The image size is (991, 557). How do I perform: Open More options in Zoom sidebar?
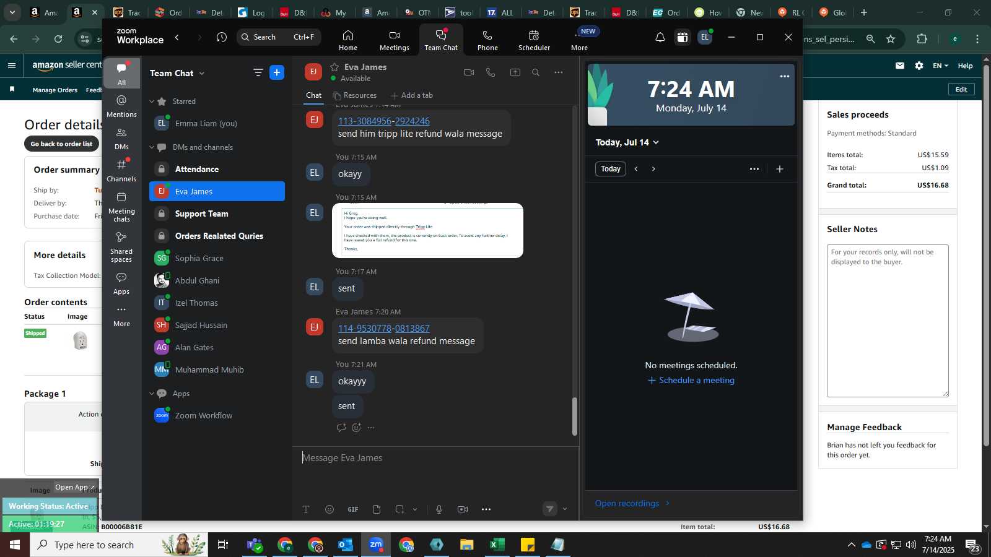point(121,316)
